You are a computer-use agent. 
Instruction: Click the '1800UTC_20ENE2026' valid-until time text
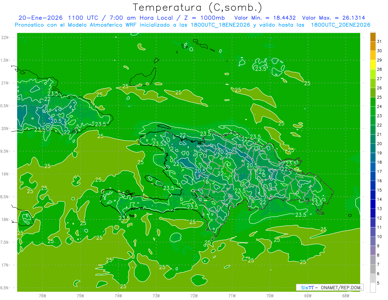coord(340,25)
